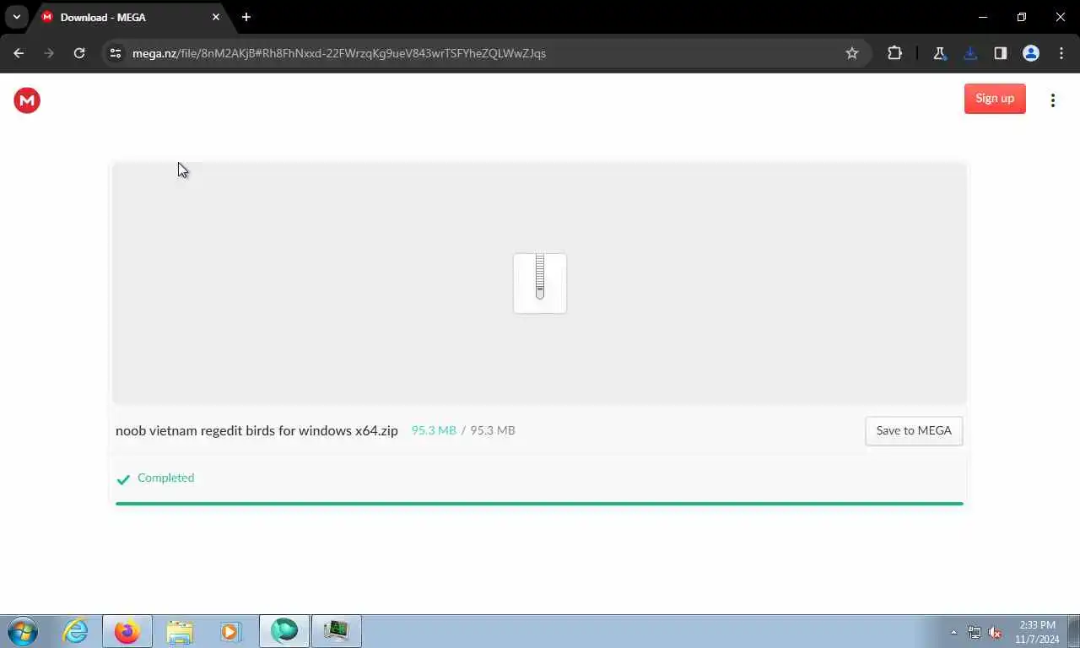Viewport: 1080px width, 648px height.
Task: Click the mega.nz address bar URL
Action: [339, 53]
